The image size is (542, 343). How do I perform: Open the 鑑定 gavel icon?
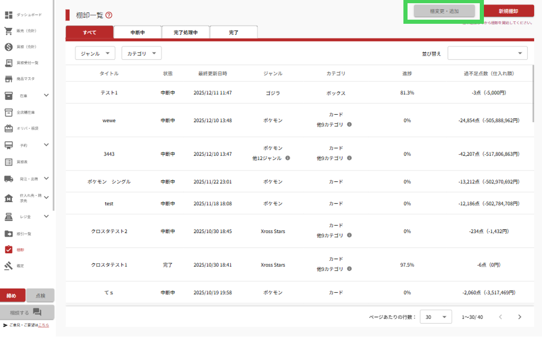point(8,266)
